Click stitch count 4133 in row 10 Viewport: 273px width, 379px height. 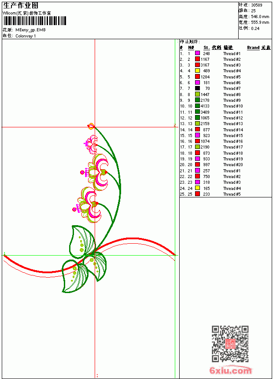coord(205,106)
